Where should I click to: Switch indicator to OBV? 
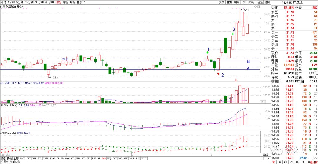[x=67, y=158]
